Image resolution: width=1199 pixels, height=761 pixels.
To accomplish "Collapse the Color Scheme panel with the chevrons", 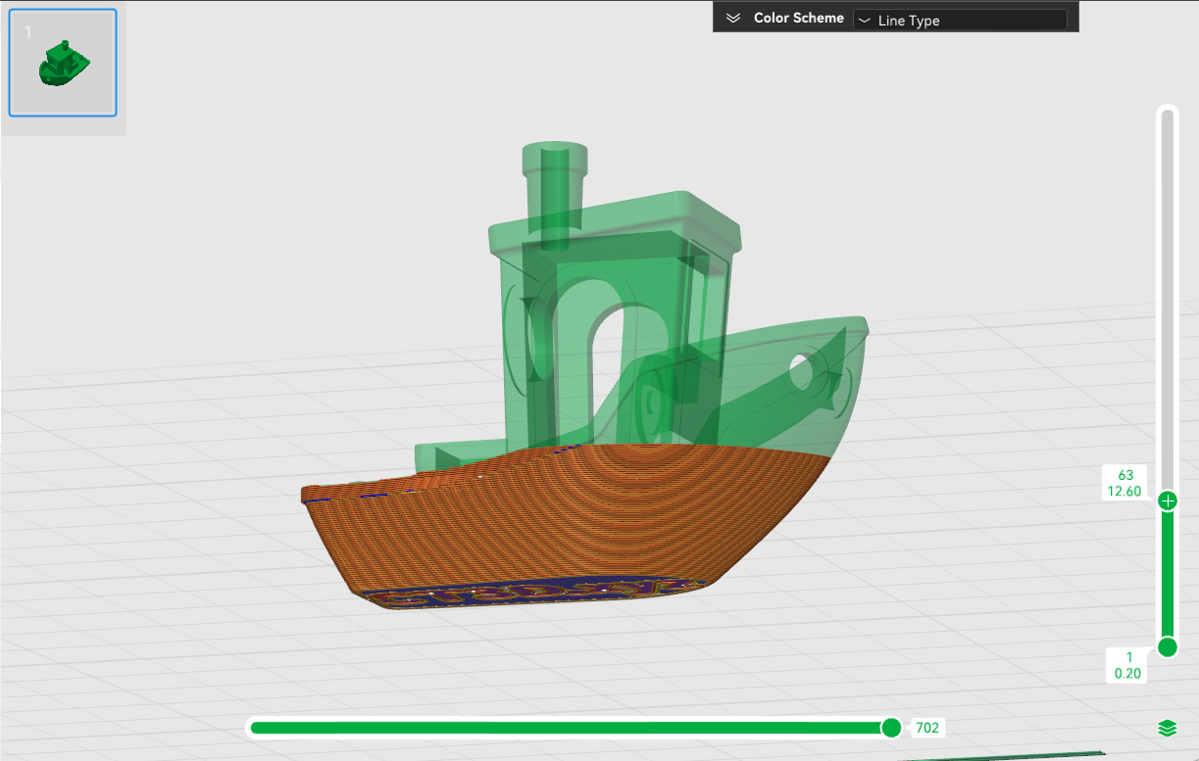I will [732, 19].
